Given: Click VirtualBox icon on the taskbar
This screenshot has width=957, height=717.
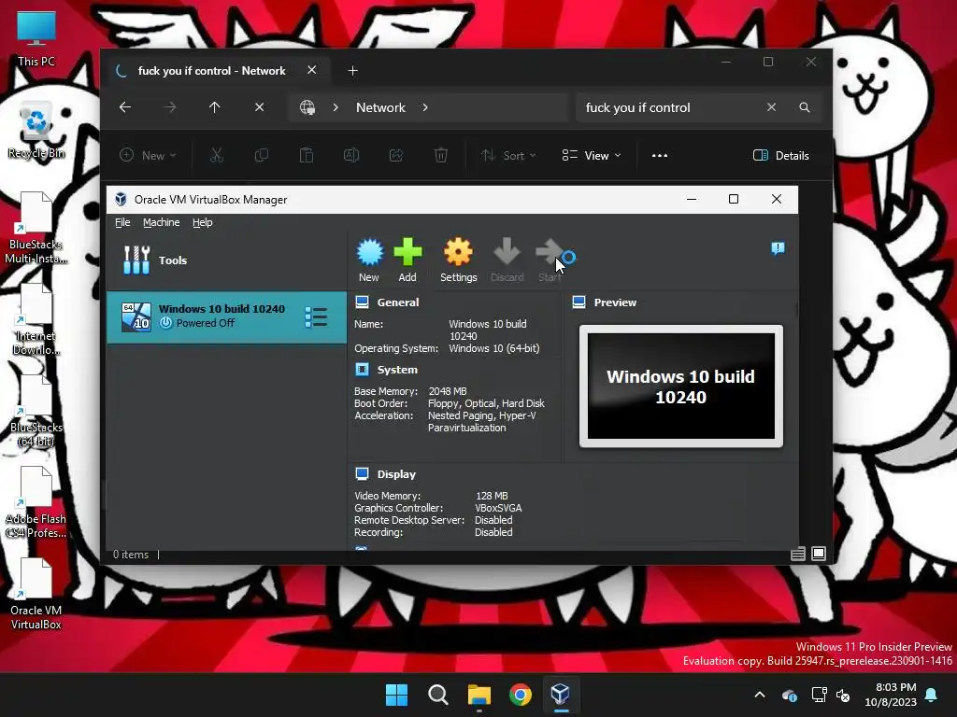Looking at the screenshot, I should [x=561, y=695].
